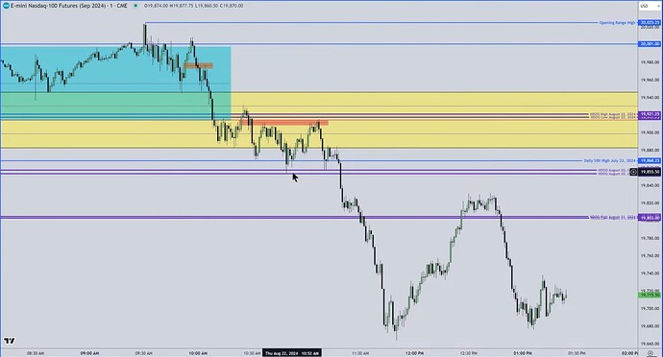Image resolution: width=663 pixels, height=357 pixels.
Task: Click the Thu Aug 22, 2024 10:52 AM time label
Action: [x=292, y=353]
